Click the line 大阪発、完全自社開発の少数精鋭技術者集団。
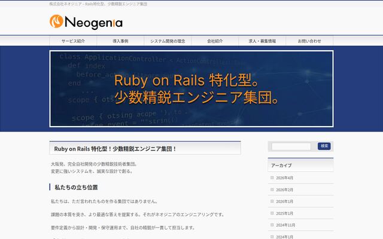 tap(95, 164)
